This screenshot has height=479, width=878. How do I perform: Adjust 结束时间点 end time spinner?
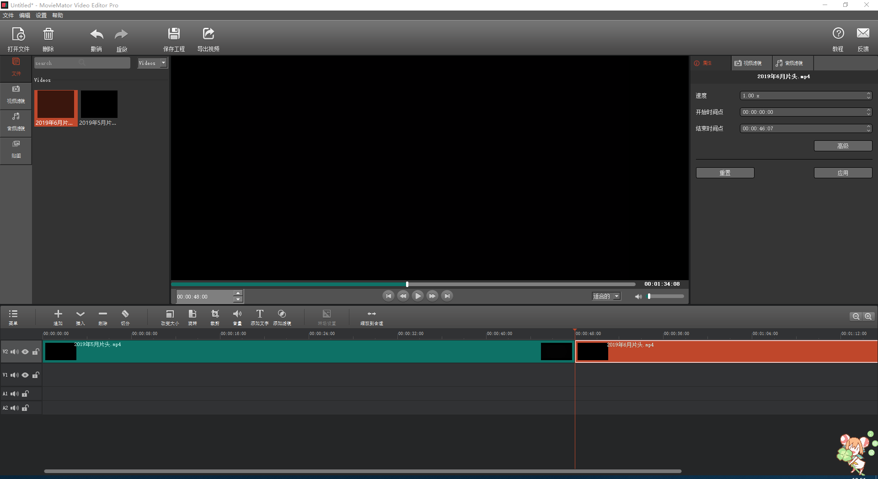click(806, 128)
